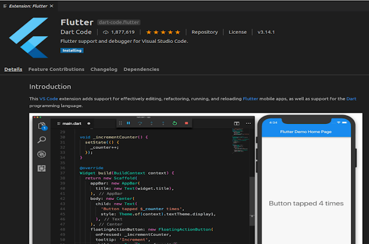Image resolution: width=369 pixels, height=244 pixels.
Task: Switch to the Details tab
Action: (x=13, y=69)
